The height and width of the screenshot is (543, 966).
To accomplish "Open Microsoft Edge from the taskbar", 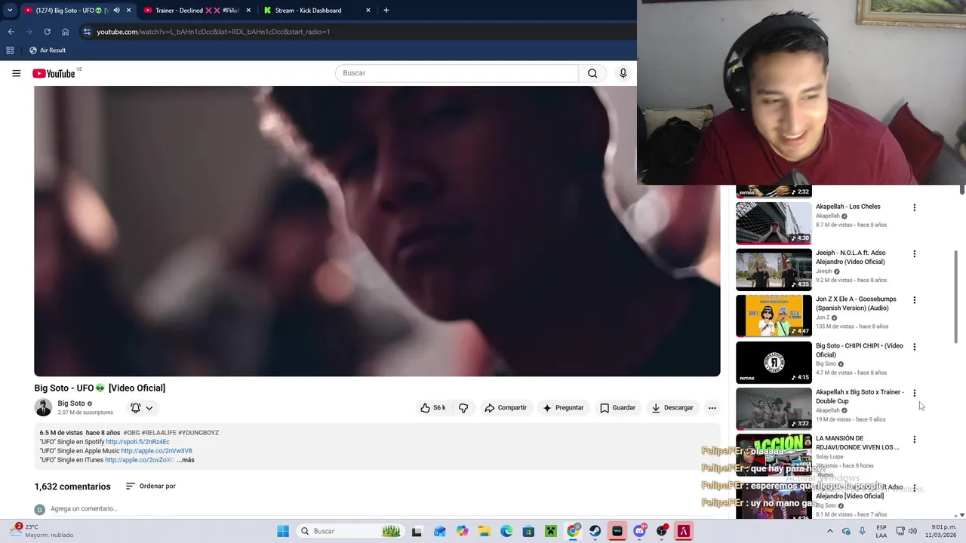I will [506, 531].
